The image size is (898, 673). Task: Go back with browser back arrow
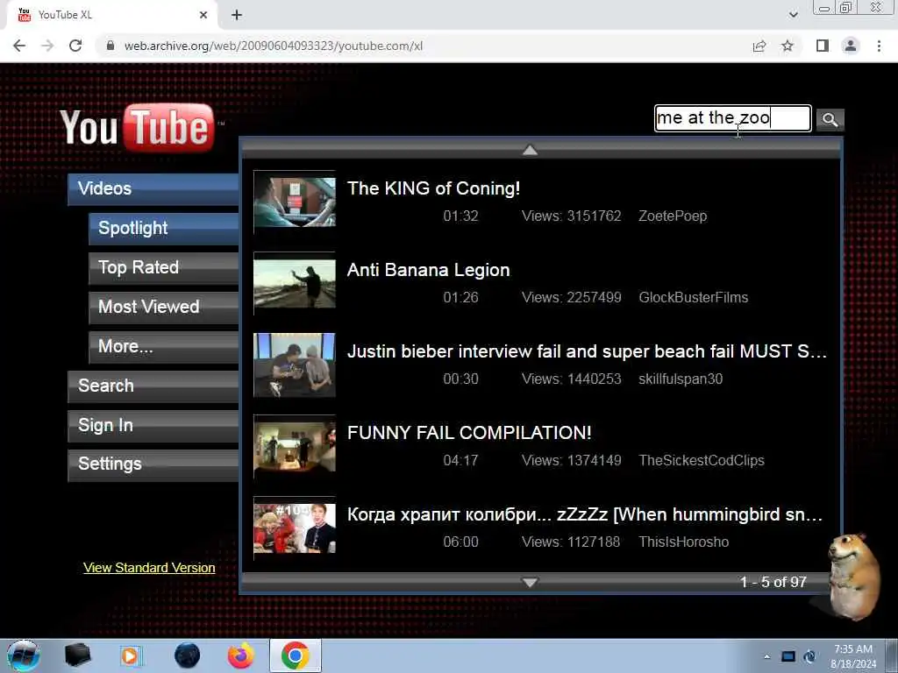click(19, 46)
